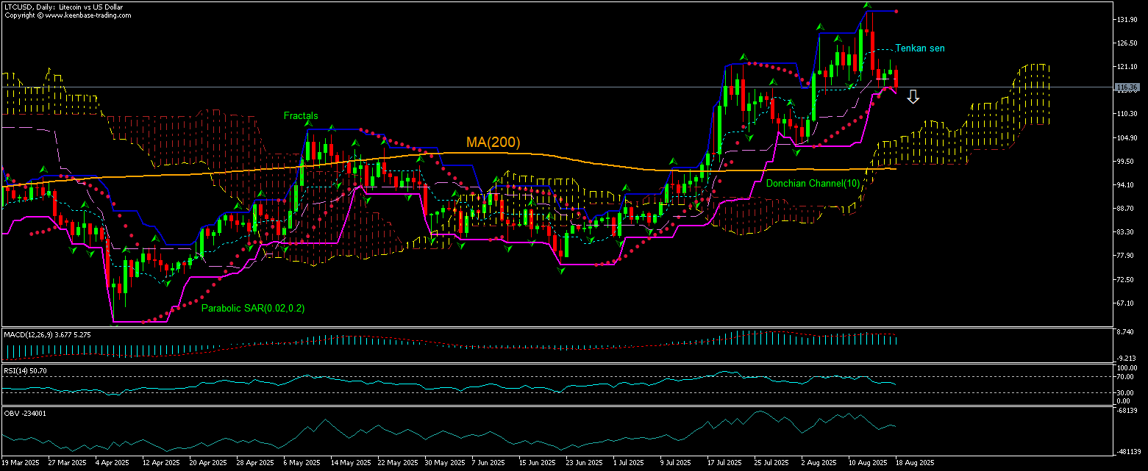Click the red Parabolic SAR dot at chart top
This screenshot has height=471, width=1148.
coord(896,11)
